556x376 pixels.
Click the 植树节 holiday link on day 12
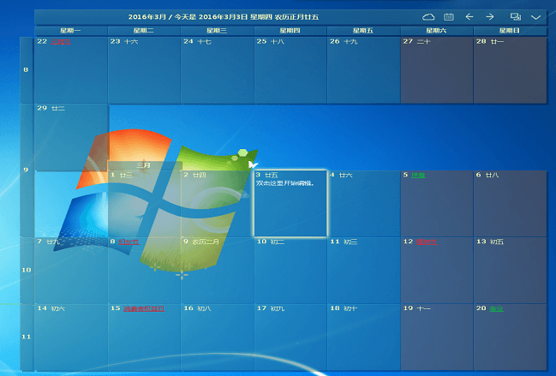coord(427,242)
